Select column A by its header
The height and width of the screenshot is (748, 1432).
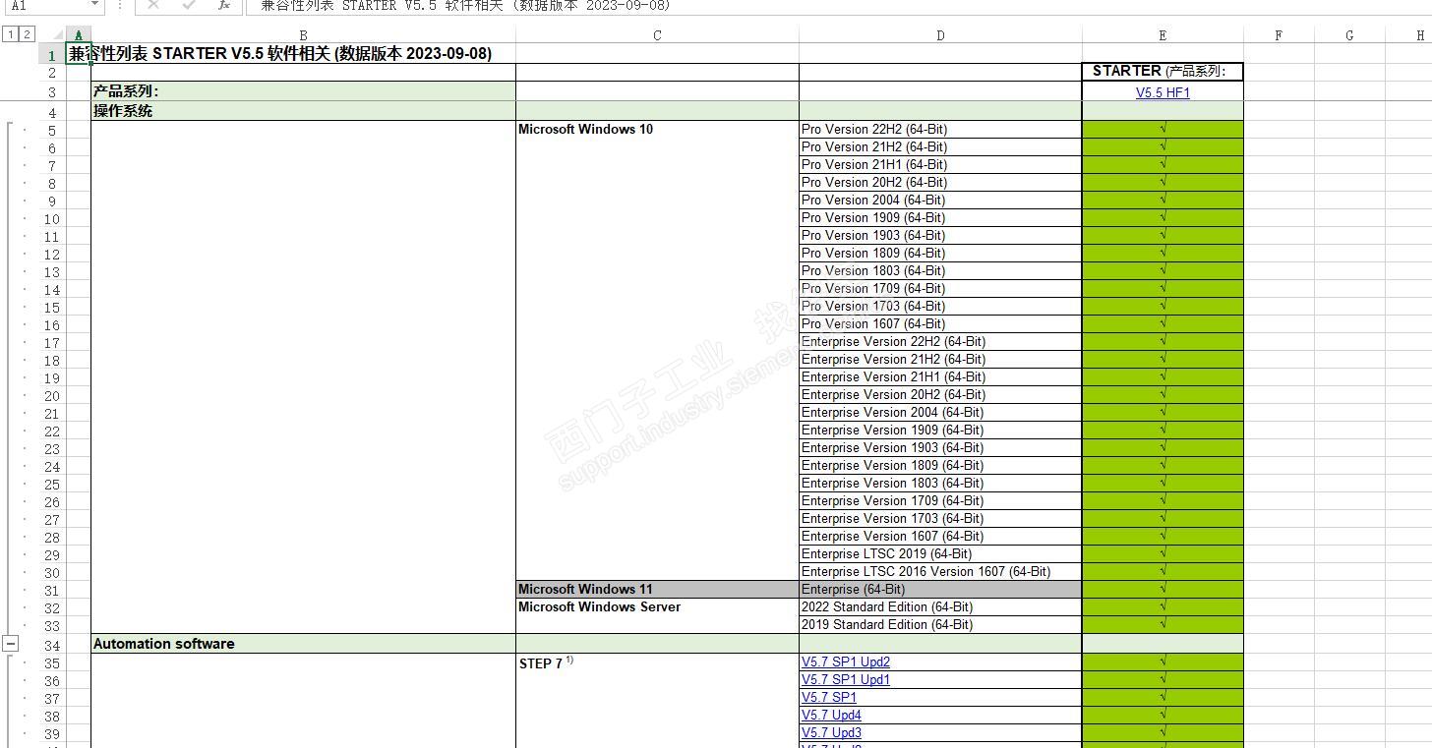coord(78,35)
